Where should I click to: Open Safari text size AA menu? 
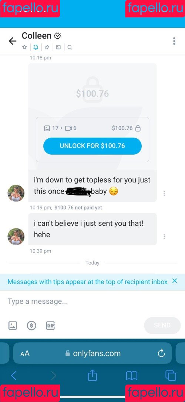pos(25,353)
